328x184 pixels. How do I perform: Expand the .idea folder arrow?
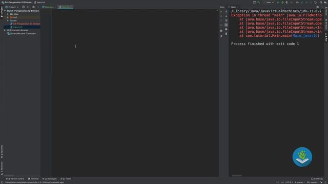click(x=8, y=14)
